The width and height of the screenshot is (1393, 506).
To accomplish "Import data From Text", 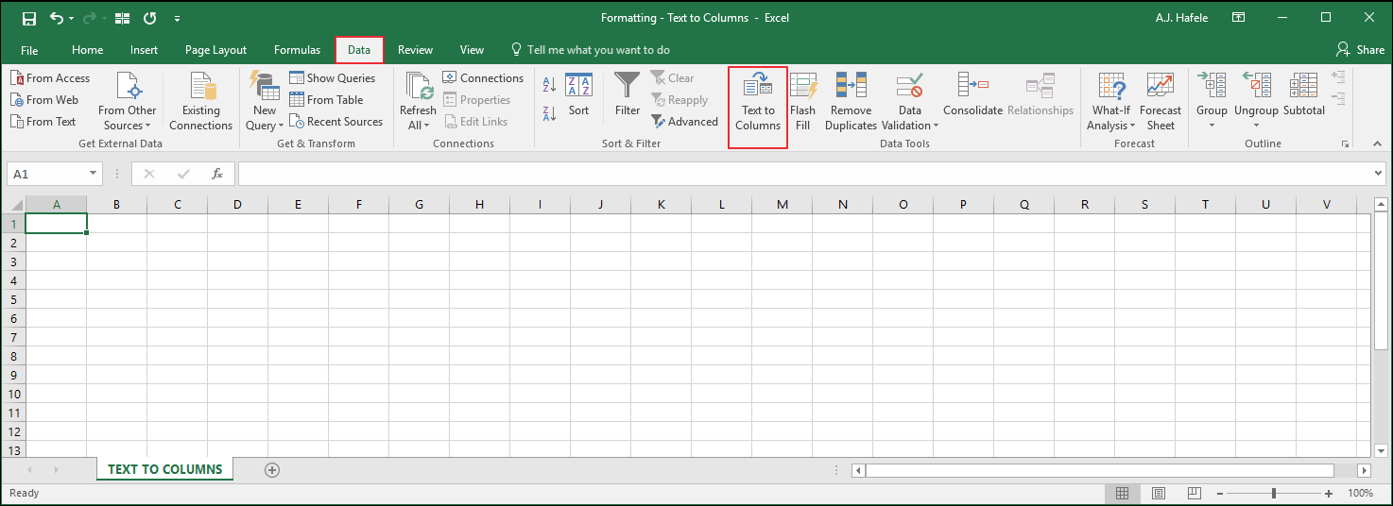I will tap(43, 122).
